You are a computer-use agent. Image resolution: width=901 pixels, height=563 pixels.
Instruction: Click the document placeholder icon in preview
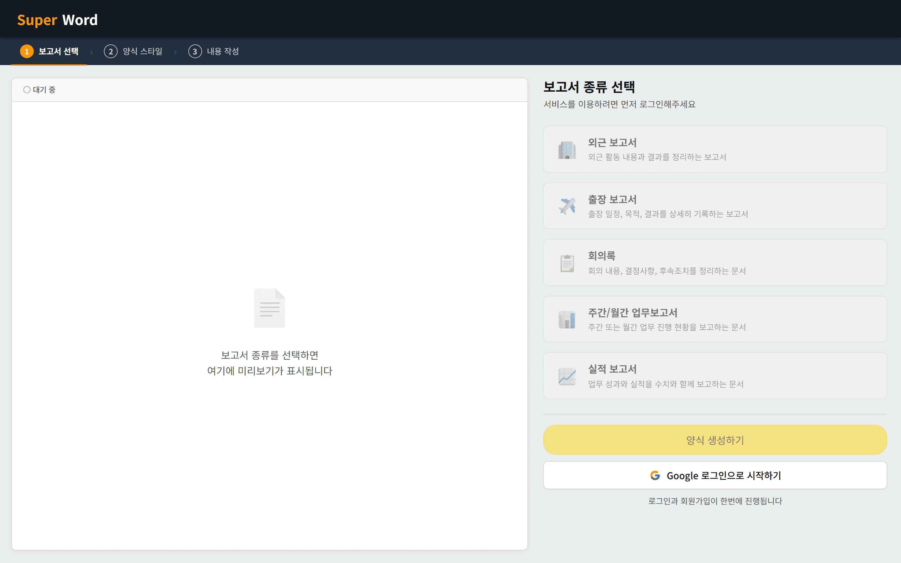(x=270, y=308)
